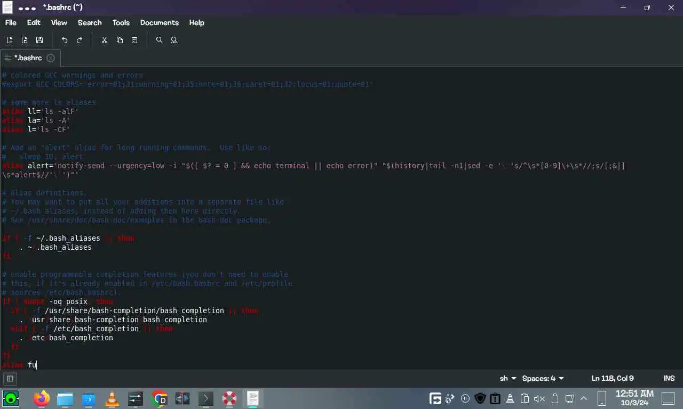This screenshot has width=683, height=409.
Task: Copy the selection using the toolbar icon
Action: (120, 40)
